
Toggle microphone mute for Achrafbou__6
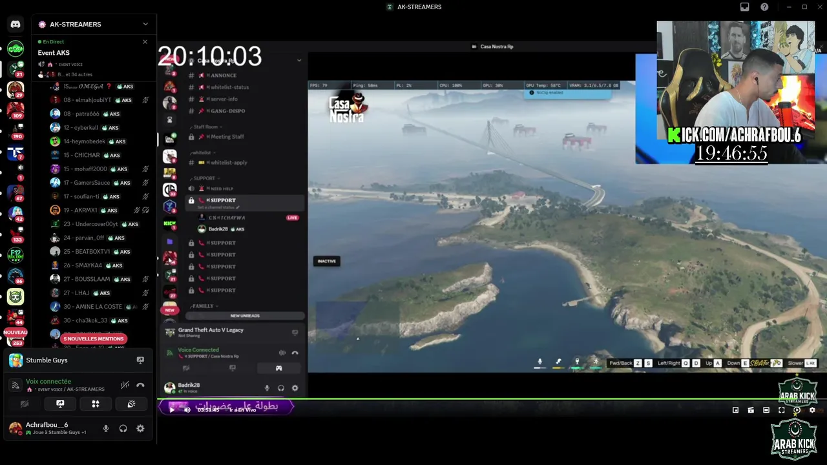106,428
